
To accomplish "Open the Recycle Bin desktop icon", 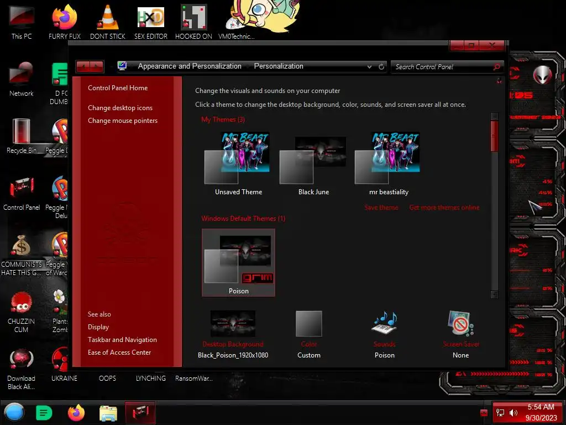I will tap(22, 136).
